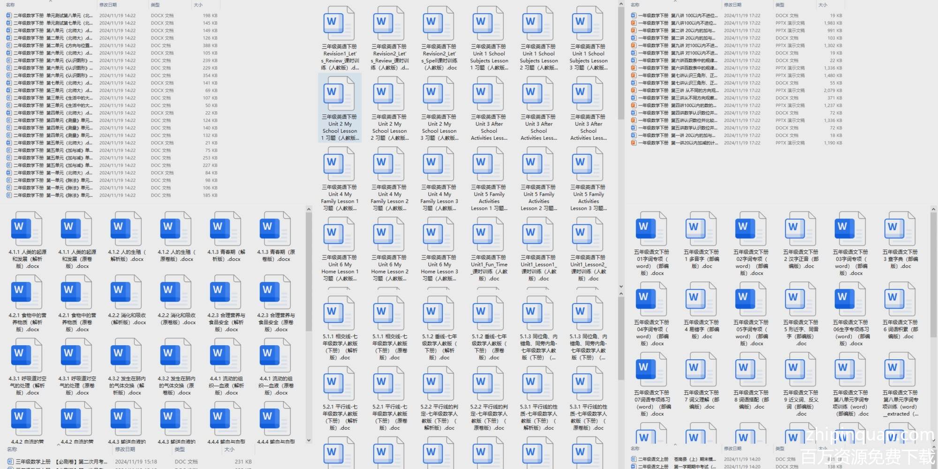Select row 三年级数学上册【必刷卷】第二次月考 231 KB
Screen dimensions: 938x469
coord(130,461)
